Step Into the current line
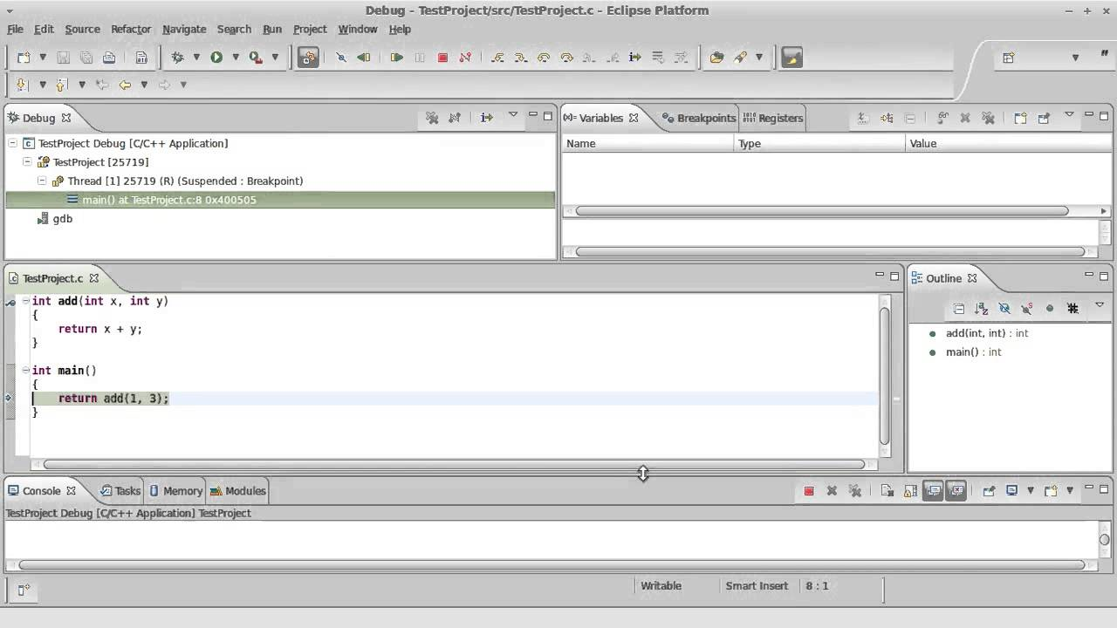1117x628 pixels. (x=497, y=58)
